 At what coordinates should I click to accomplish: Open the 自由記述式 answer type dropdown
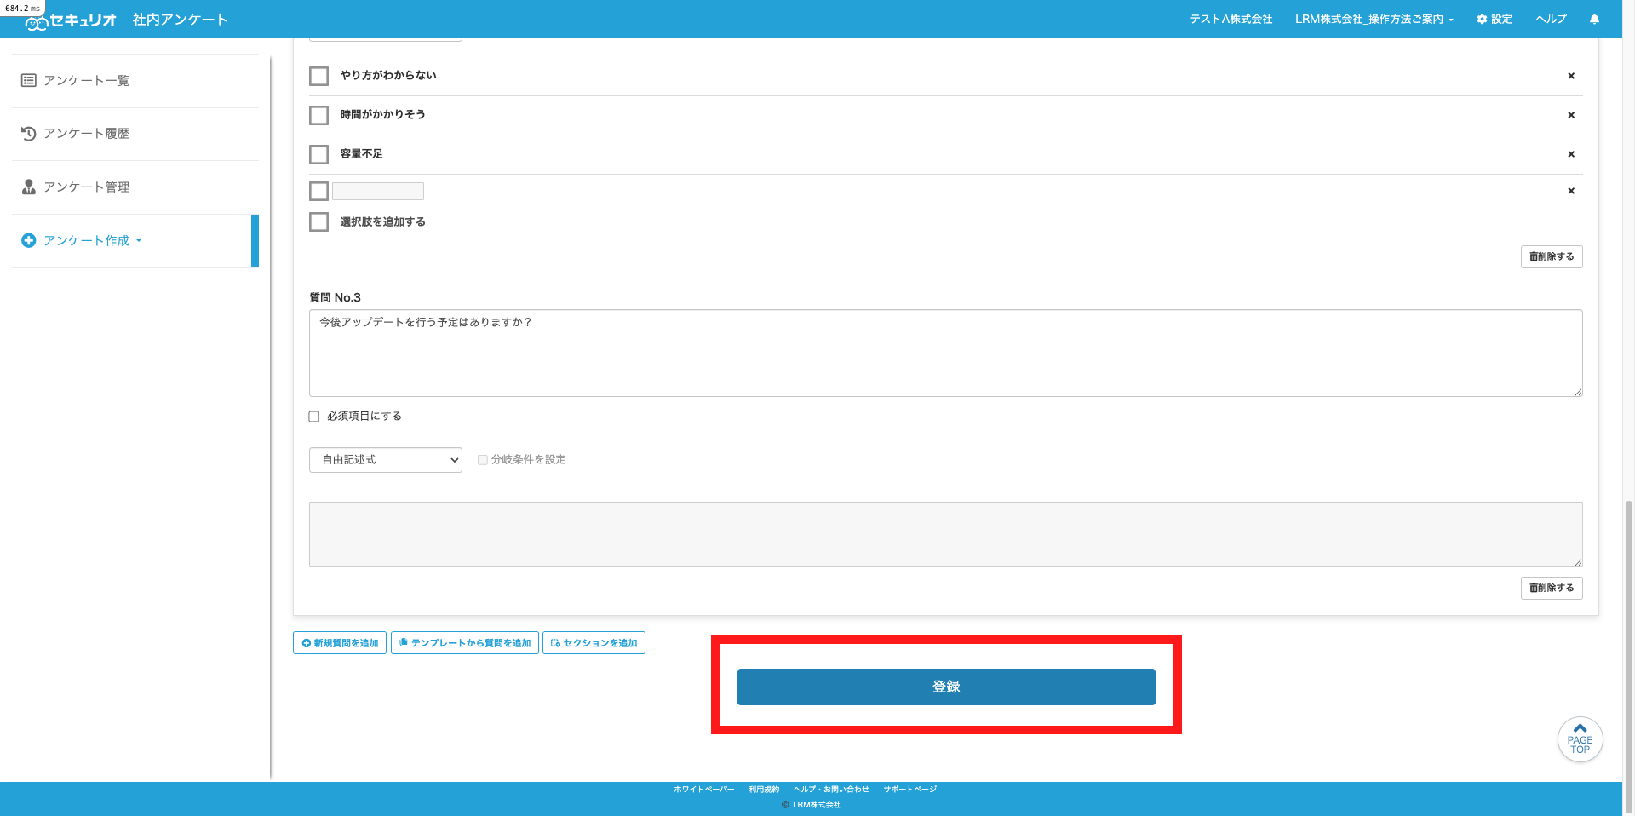point(386,460)
